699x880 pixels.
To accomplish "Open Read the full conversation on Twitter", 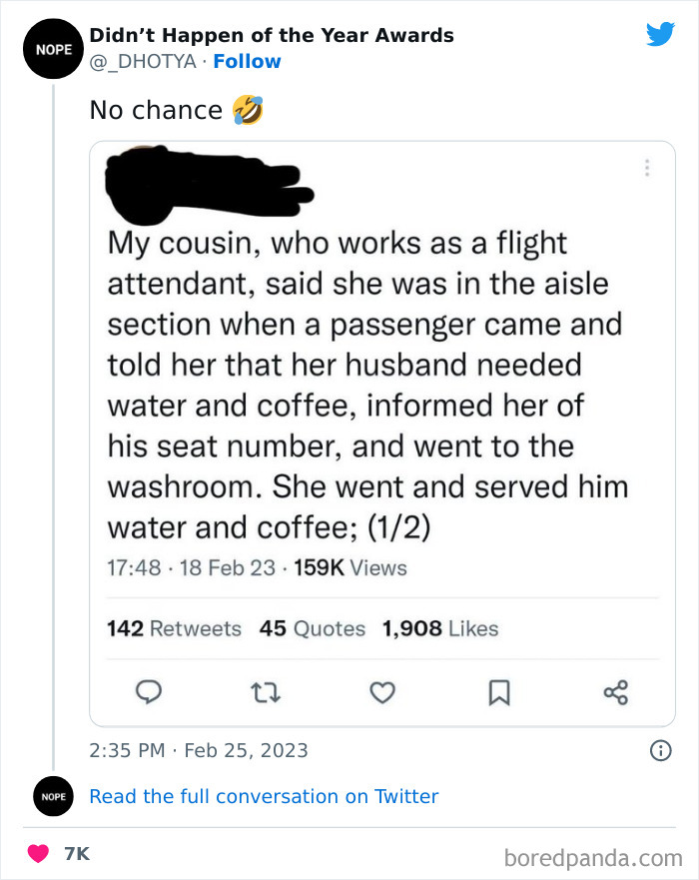I will [x=264, y=796].
